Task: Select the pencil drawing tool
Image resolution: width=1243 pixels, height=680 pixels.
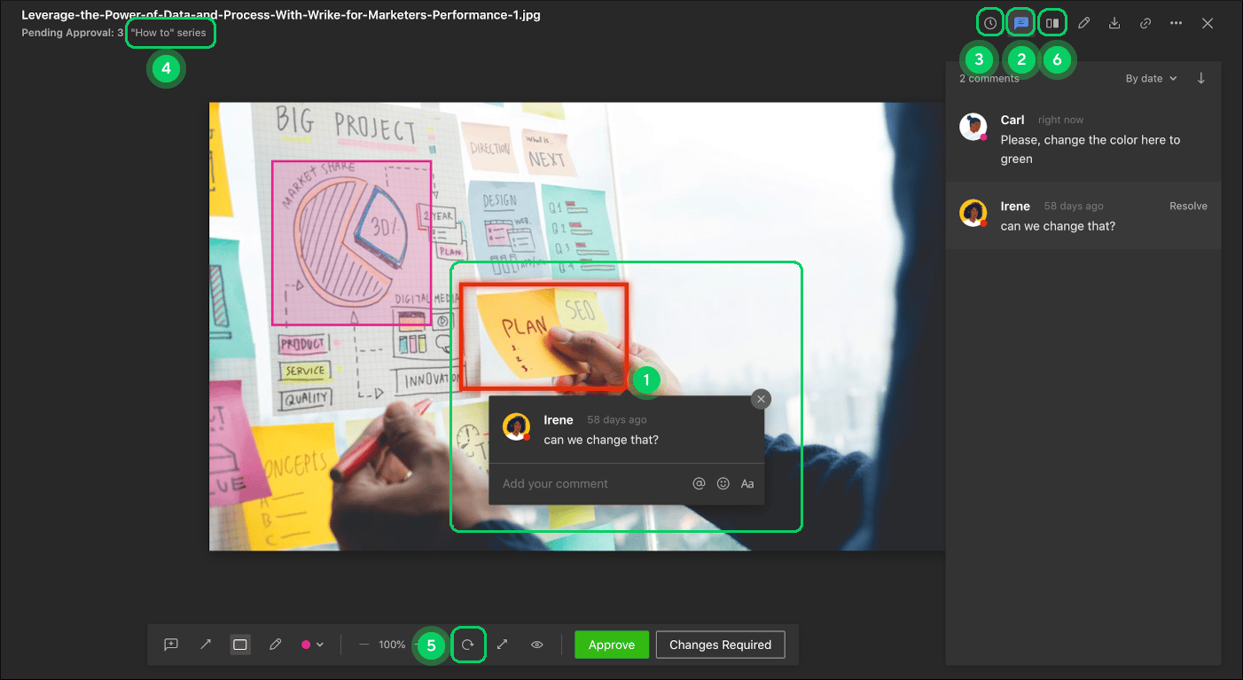Action: [275, 645]
